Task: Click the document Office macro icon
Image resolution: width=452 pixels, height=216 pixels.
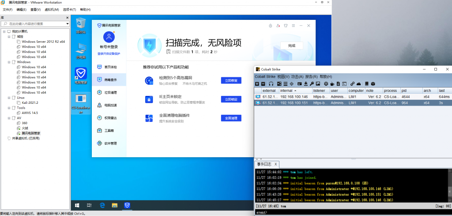Action: coord(338,84)
